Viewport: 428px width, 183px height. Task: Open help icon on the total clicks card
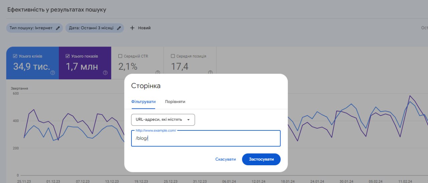(52, 73)
